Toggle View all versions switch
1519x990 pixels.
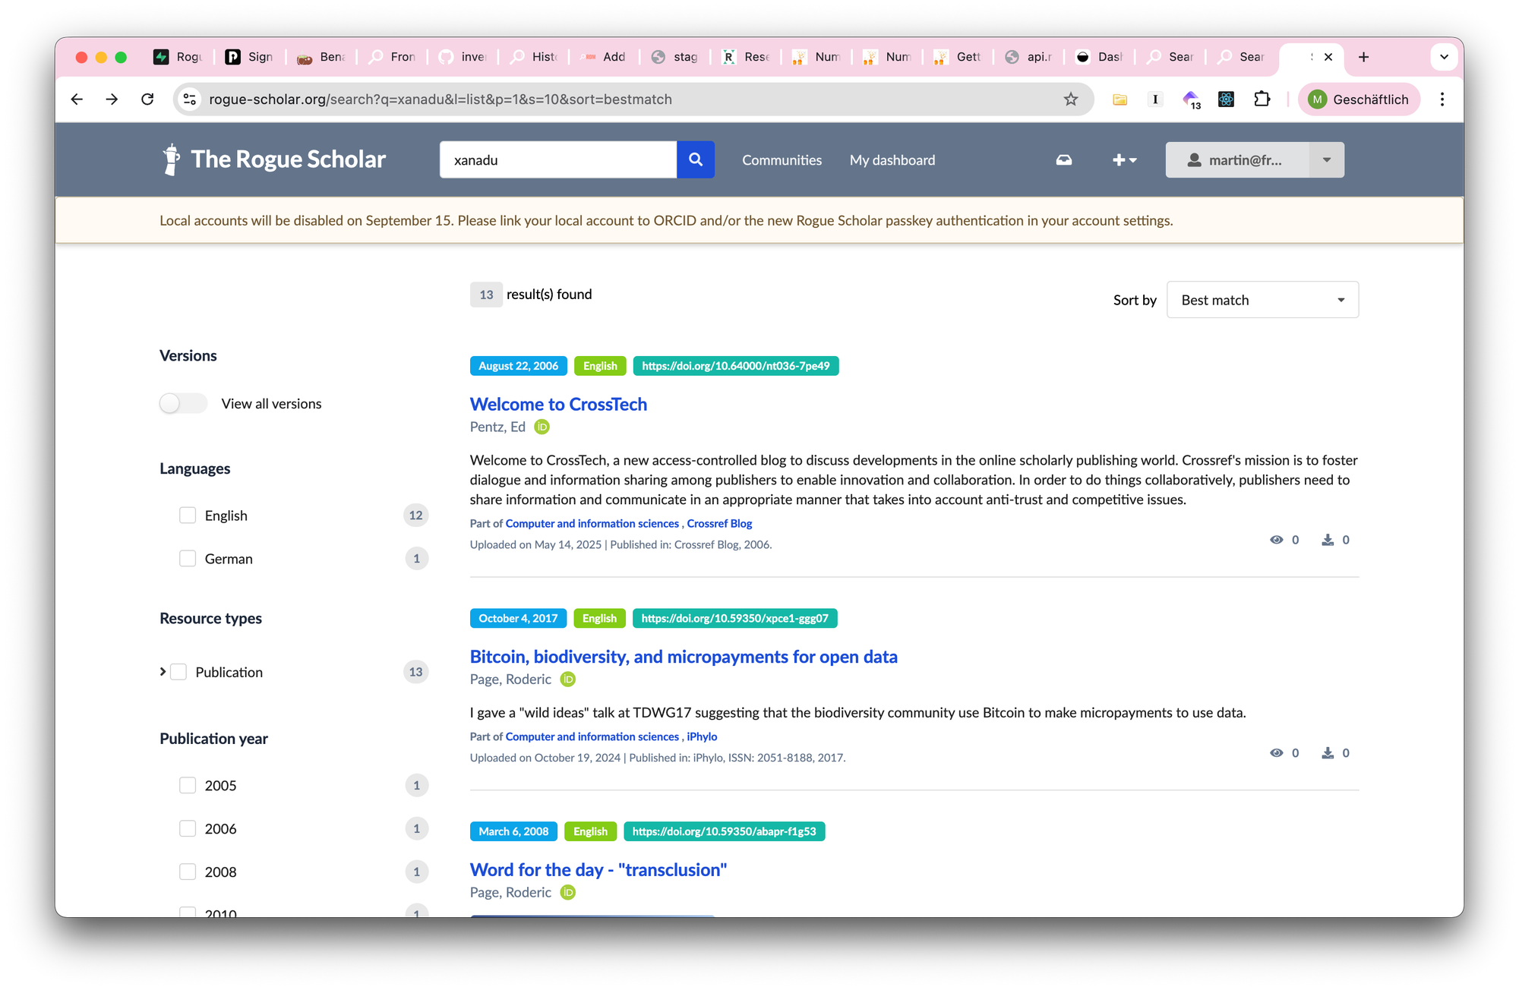(183, 403)
